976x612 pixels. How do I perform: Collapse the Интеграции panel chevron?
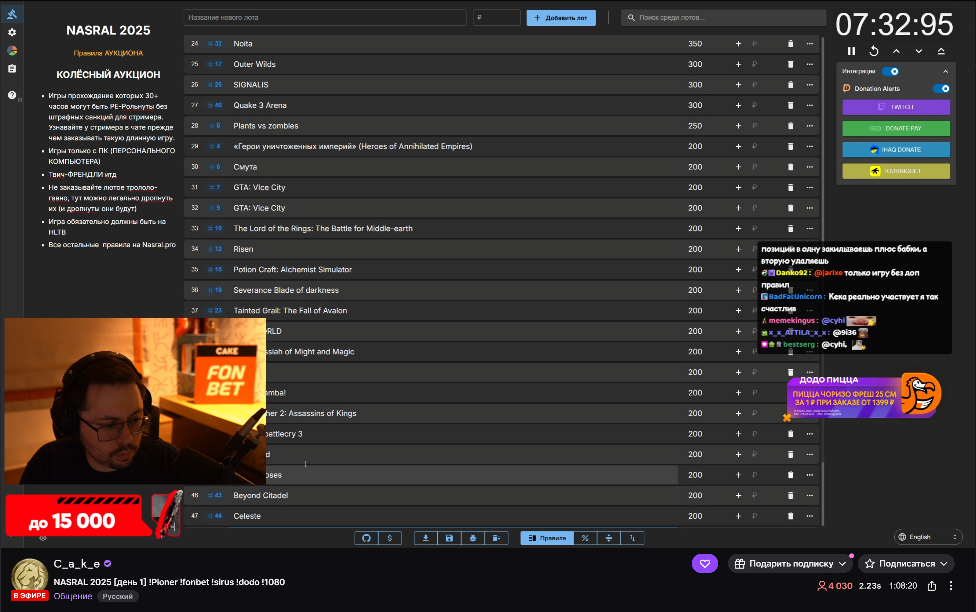coord(945,72)
